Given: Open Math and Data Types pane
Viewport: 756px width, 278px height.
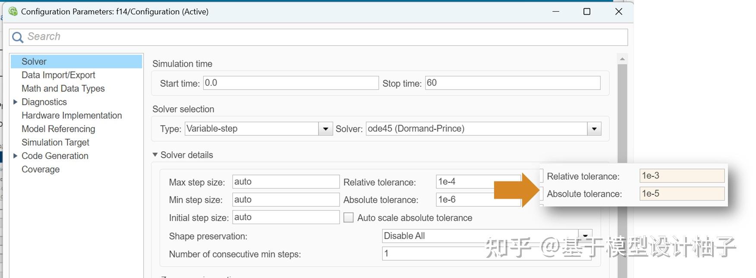Looking at the screenshot, I should point(63,88).
